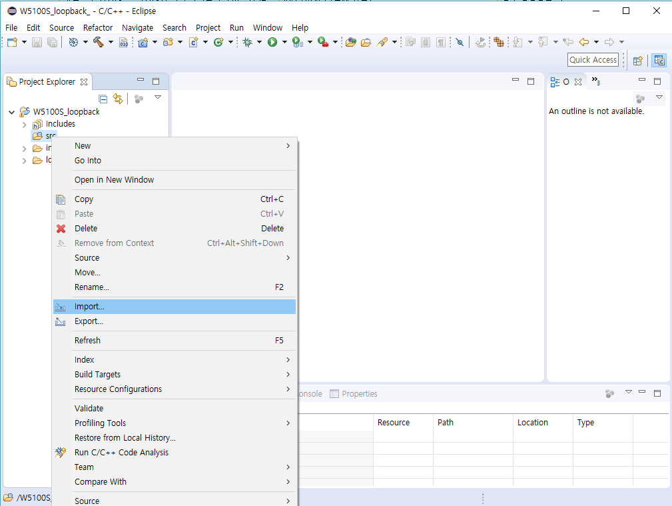
Task: Click the green Run button icon
Action: pyautogui.click(x=272, y=42)
